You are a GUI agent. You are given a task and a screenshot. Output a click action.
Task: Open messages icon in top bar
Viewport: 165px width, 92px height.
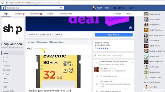point(119,8)
